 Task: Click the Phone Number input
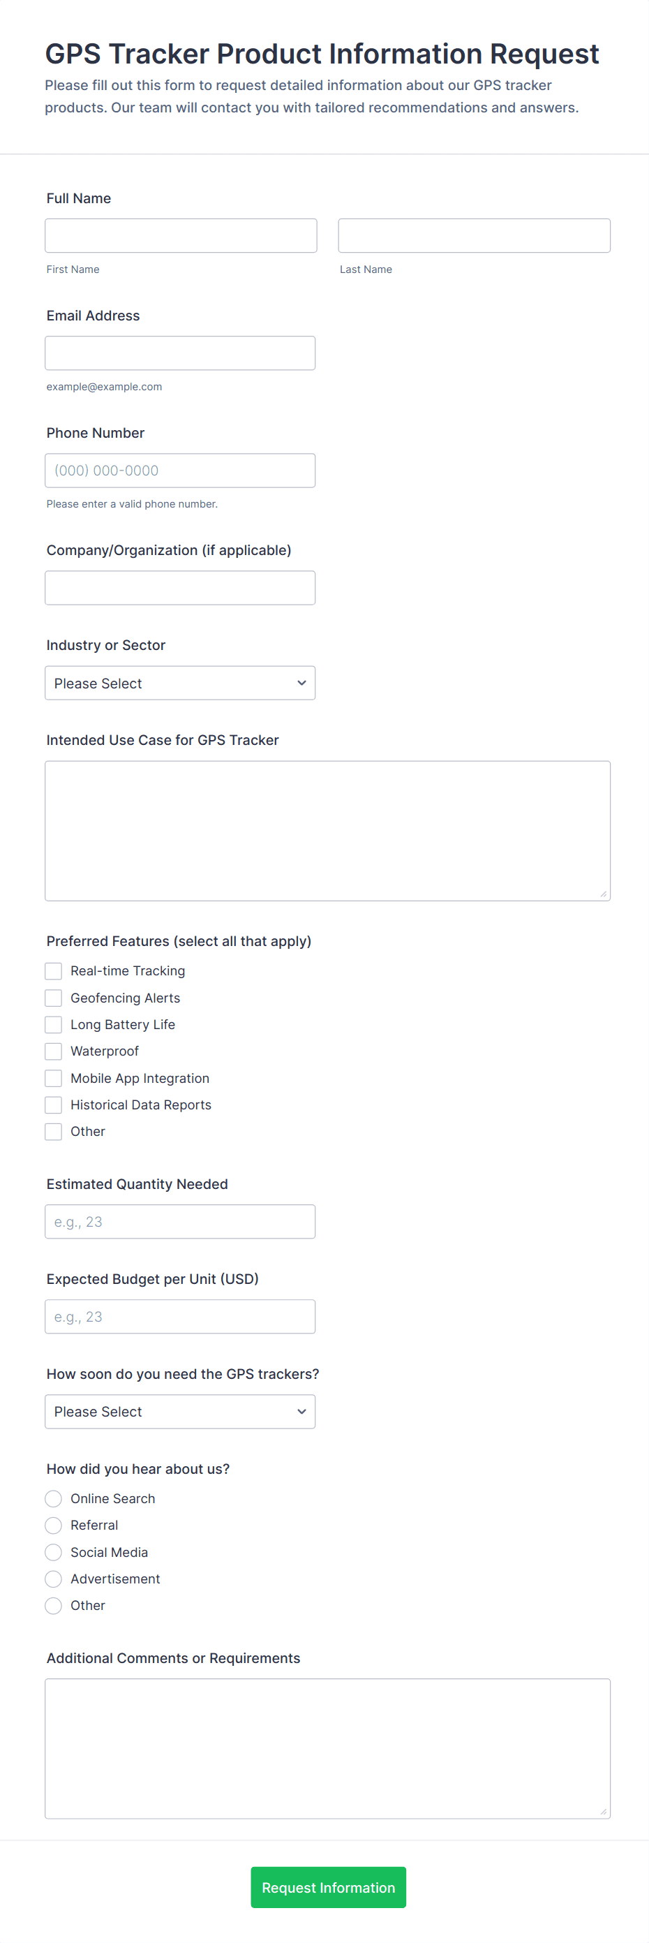tap(179, 470)
